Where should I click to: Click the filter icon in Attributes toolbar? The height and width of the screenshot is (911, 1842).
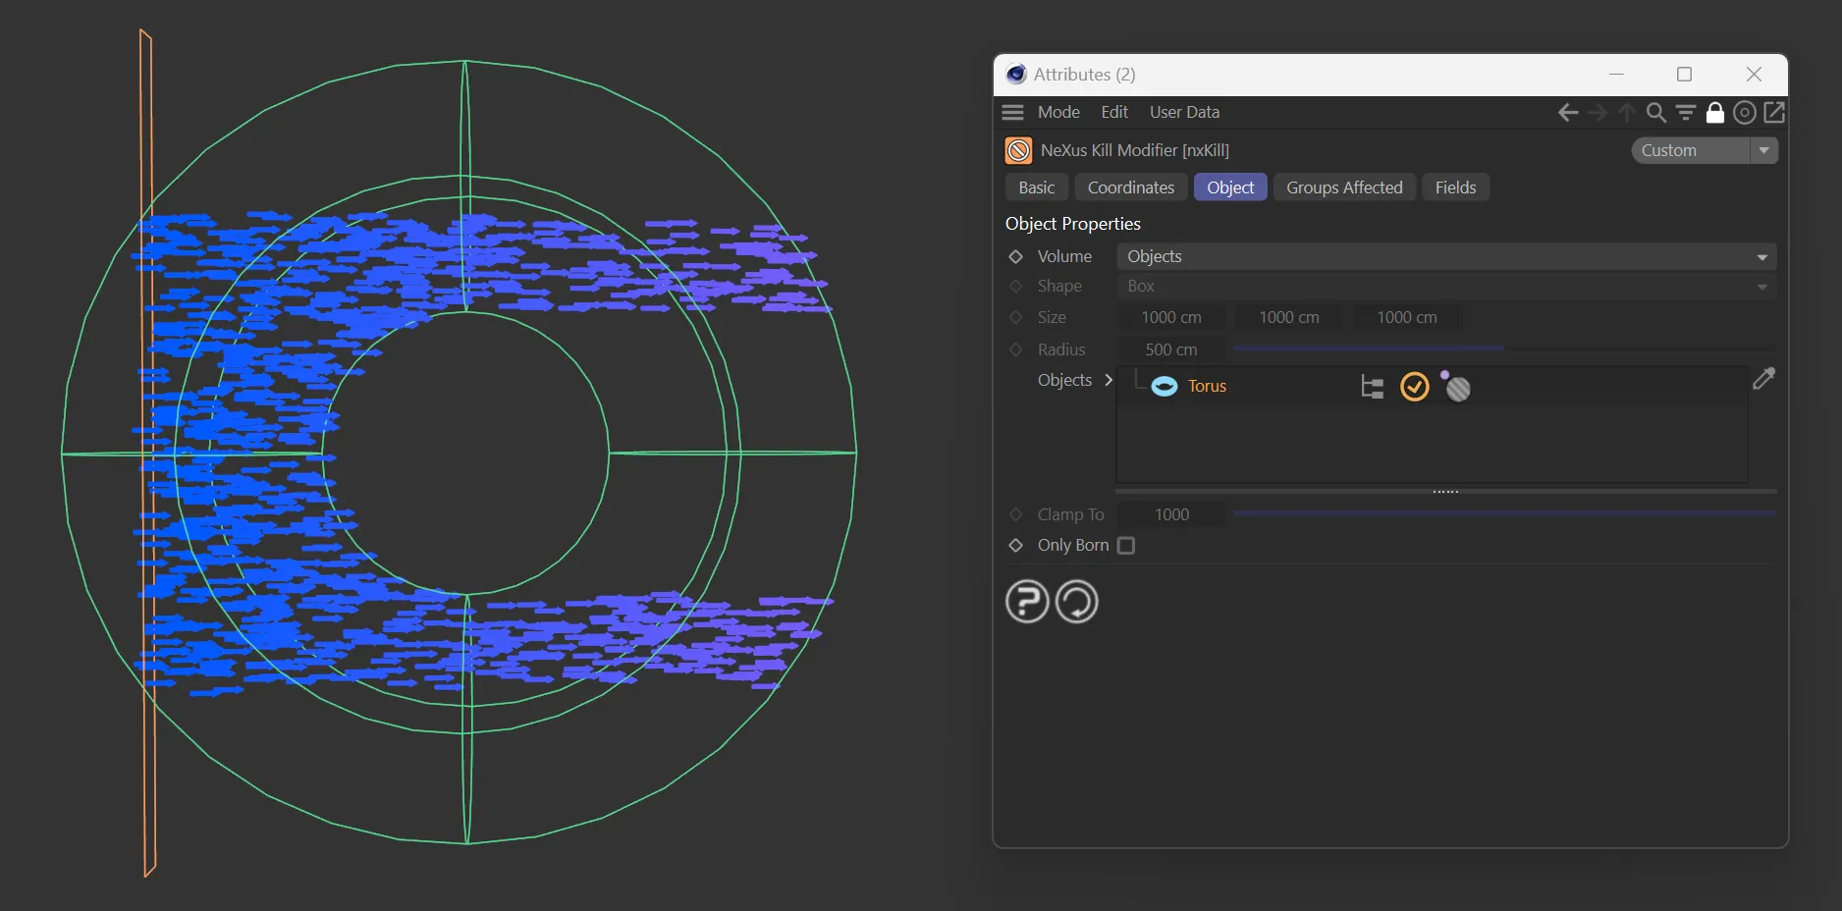1686,113
